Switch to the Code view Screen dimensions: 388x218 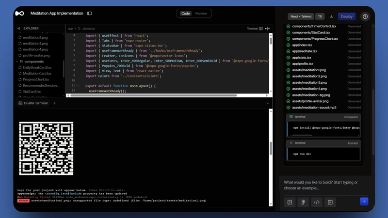pyautogui.click(x=185, y=14)
